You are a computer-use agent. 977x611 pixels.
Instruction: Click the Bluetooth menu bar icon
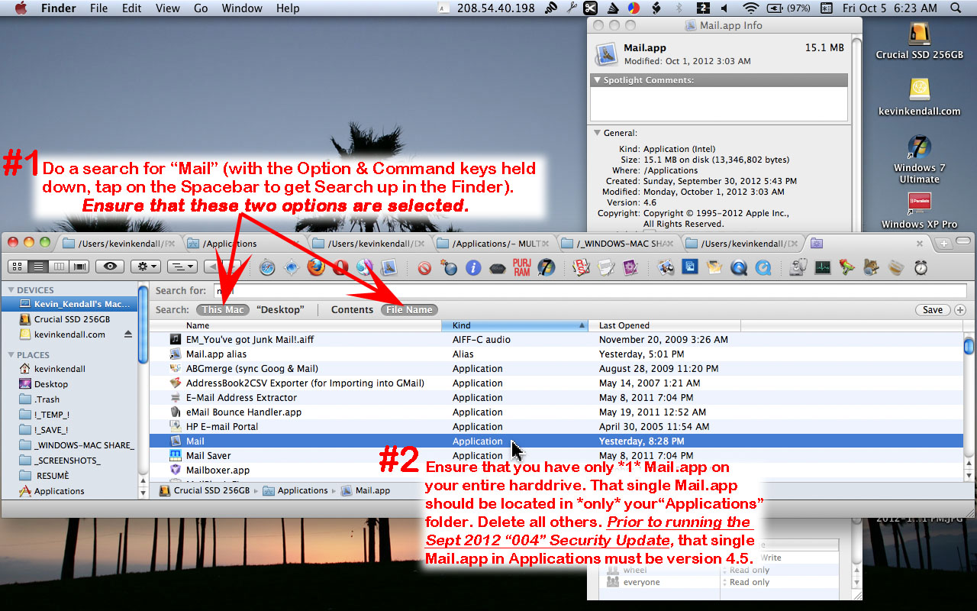(x=679, y=8)
